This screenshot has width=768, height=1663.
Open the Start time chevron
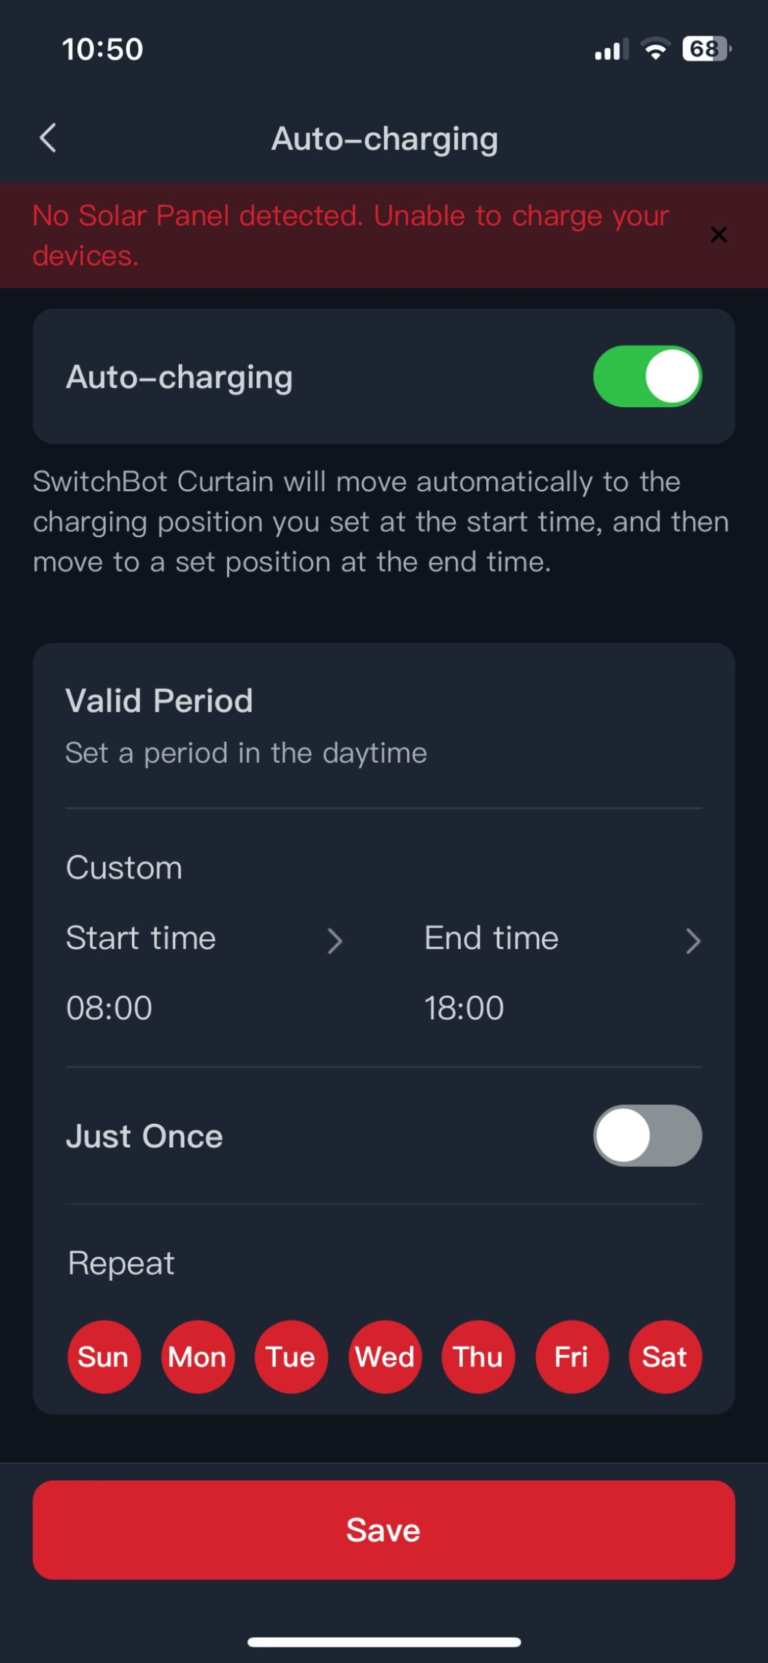point(334,941)
